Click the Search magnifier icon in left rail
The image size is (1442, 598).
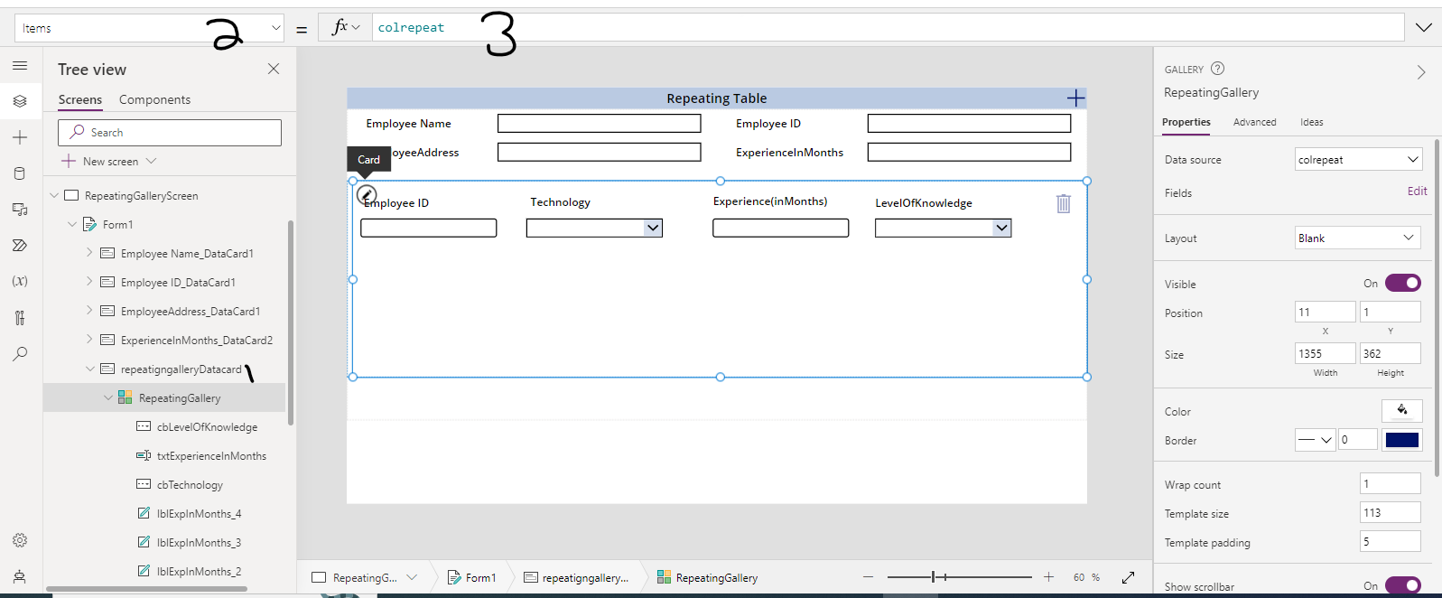20,353
